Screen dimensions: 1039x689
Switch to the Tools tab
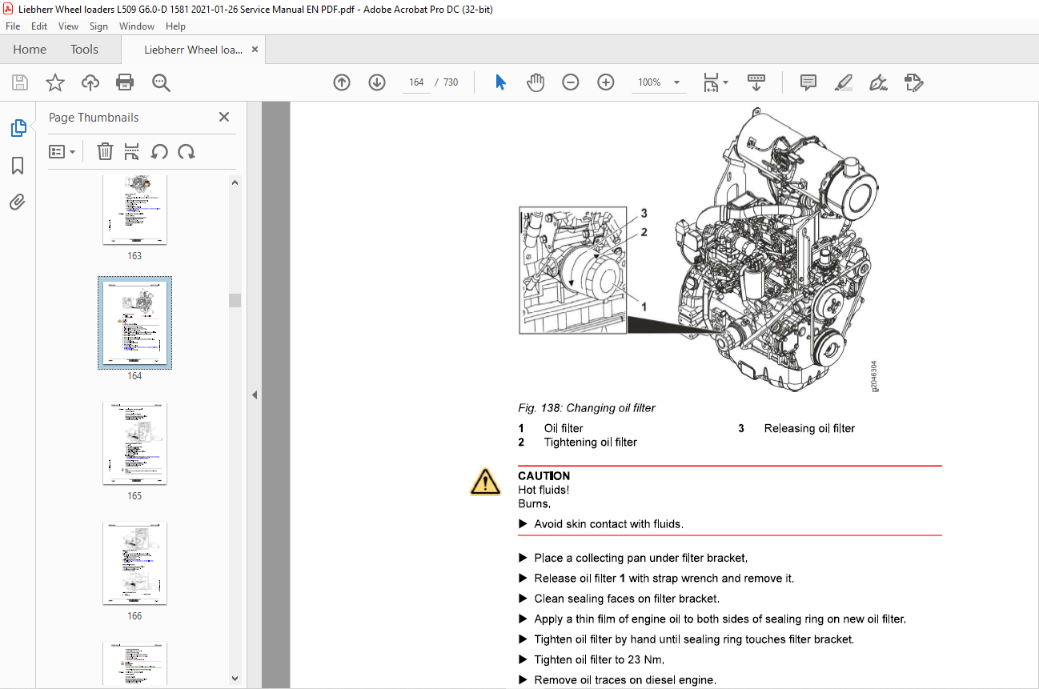coord(84,50)
